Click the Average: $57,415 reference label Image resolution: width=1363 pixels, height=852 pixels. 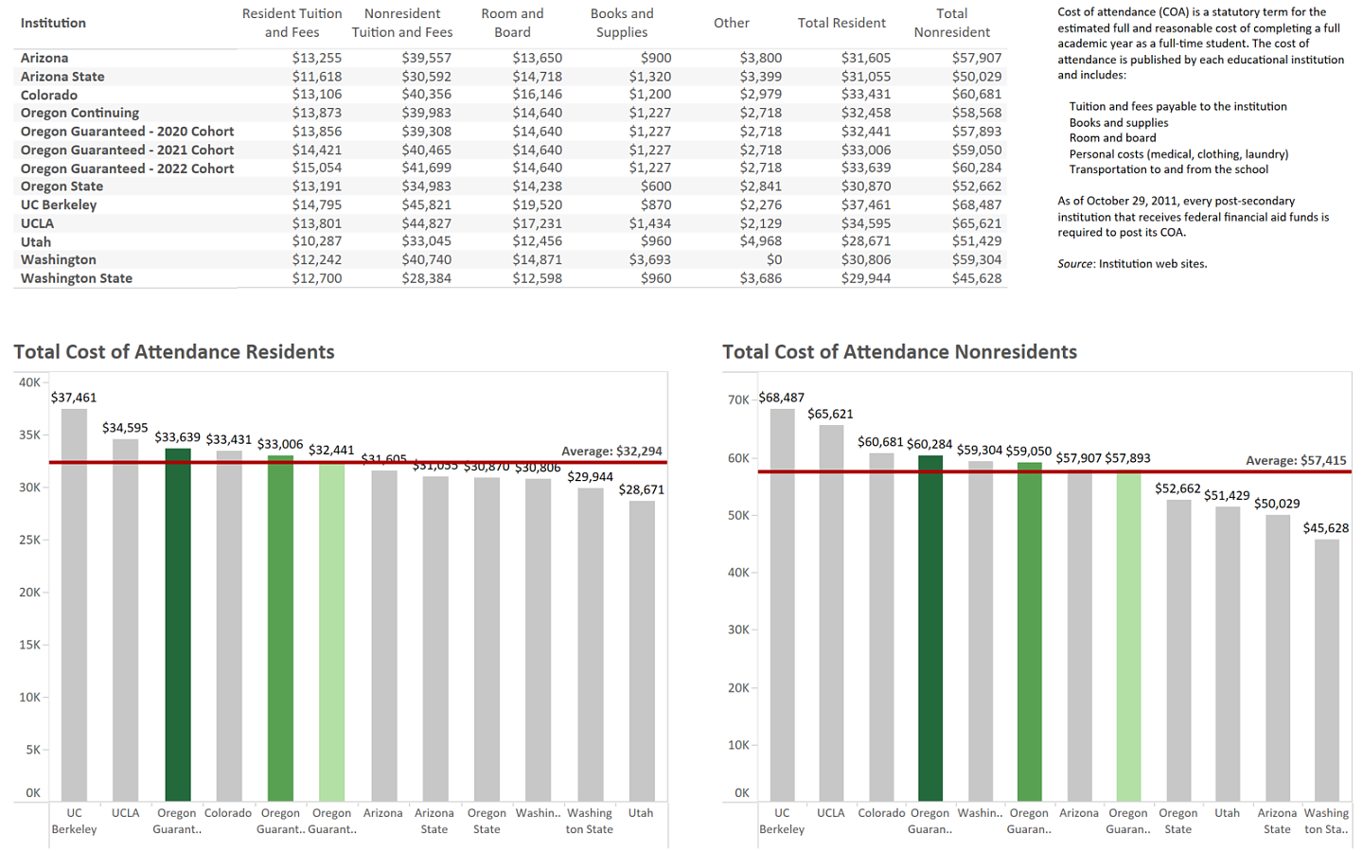coord(1296,461)
